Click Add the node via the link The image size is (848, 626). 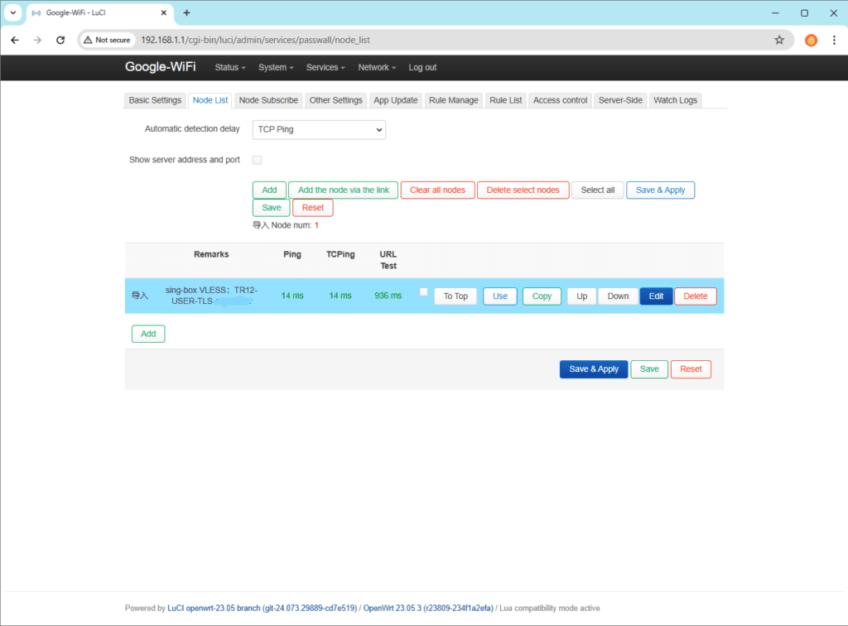(344, 190)
